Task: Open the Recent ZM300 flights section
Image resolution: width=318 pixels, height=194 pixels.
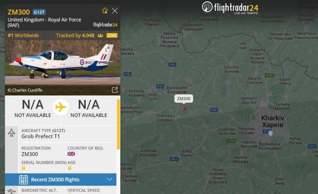Action: pos(61,180)
